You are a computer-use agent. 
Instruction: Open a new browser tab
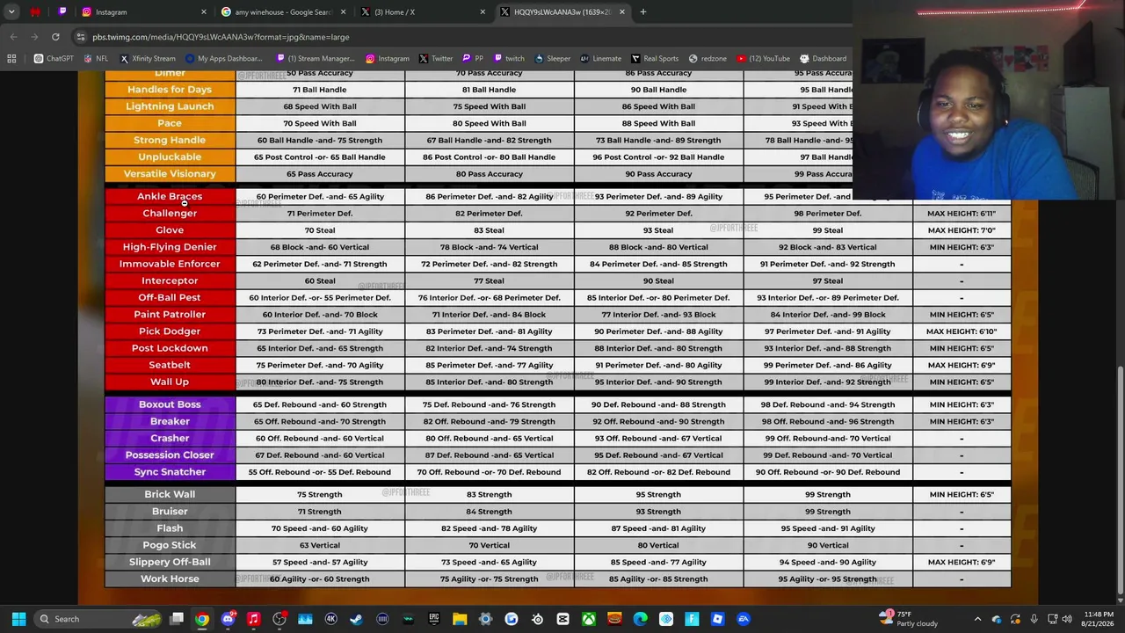click(643, 12)
